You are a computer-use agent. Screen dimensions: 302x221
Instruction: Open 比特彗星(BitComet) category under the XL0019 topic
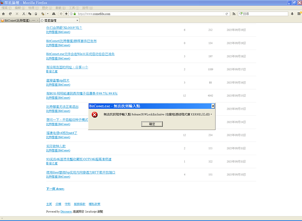(58, 32)
